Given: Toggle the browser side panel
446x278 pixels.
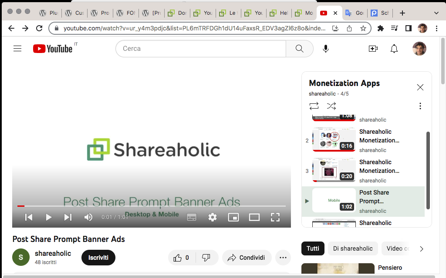Looking at the screenshot, I should coord(409,28).
